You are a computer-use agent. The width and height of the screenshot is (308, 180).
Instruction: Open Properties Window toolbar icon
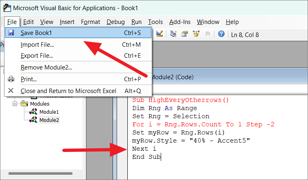(185, 34)
